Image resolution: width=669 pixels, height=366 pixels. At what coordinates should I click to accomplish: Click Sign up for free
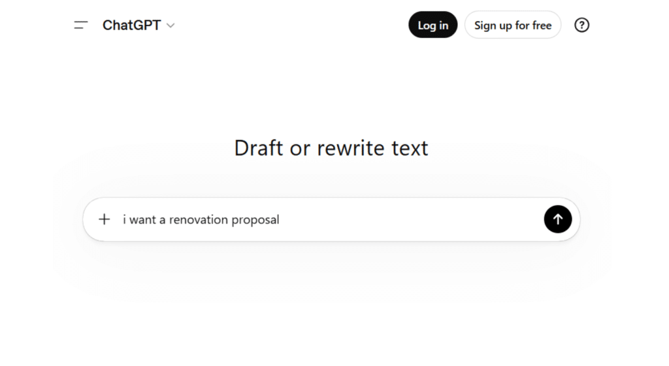[x=512, y=25]
